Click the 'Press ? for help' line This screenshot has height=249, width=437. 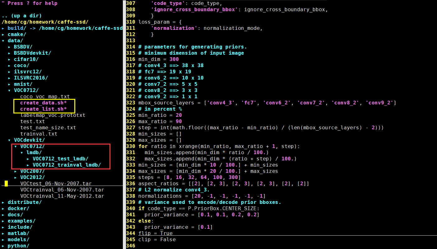tap(30, 3)
